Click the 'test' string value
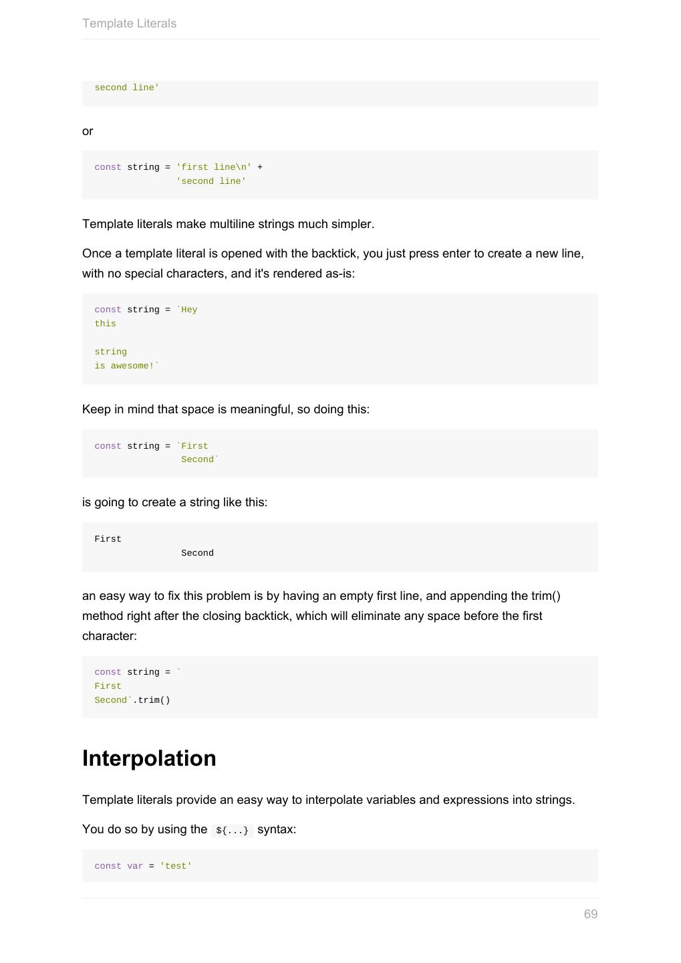This screenshot has height=963, width=681. [176, 866]
